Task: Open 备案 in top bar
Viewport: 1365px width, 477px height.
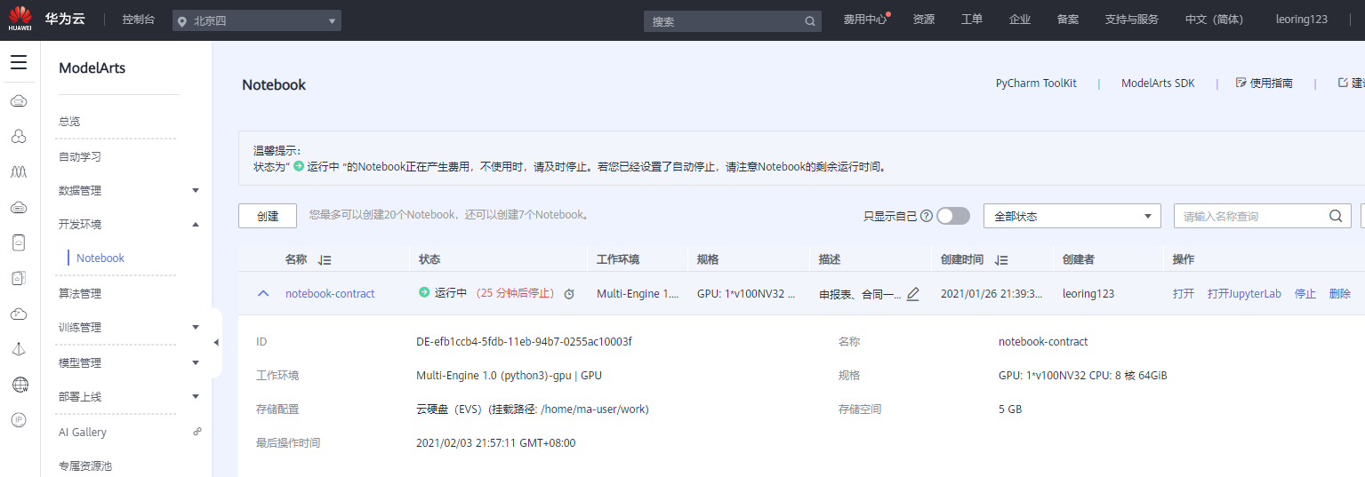Action: pyautogui.click(x=1068, y=20)
